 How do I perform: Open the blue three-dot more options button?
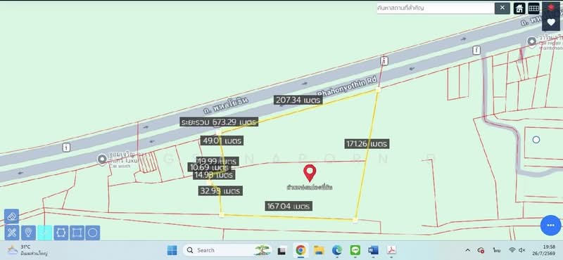550,225
